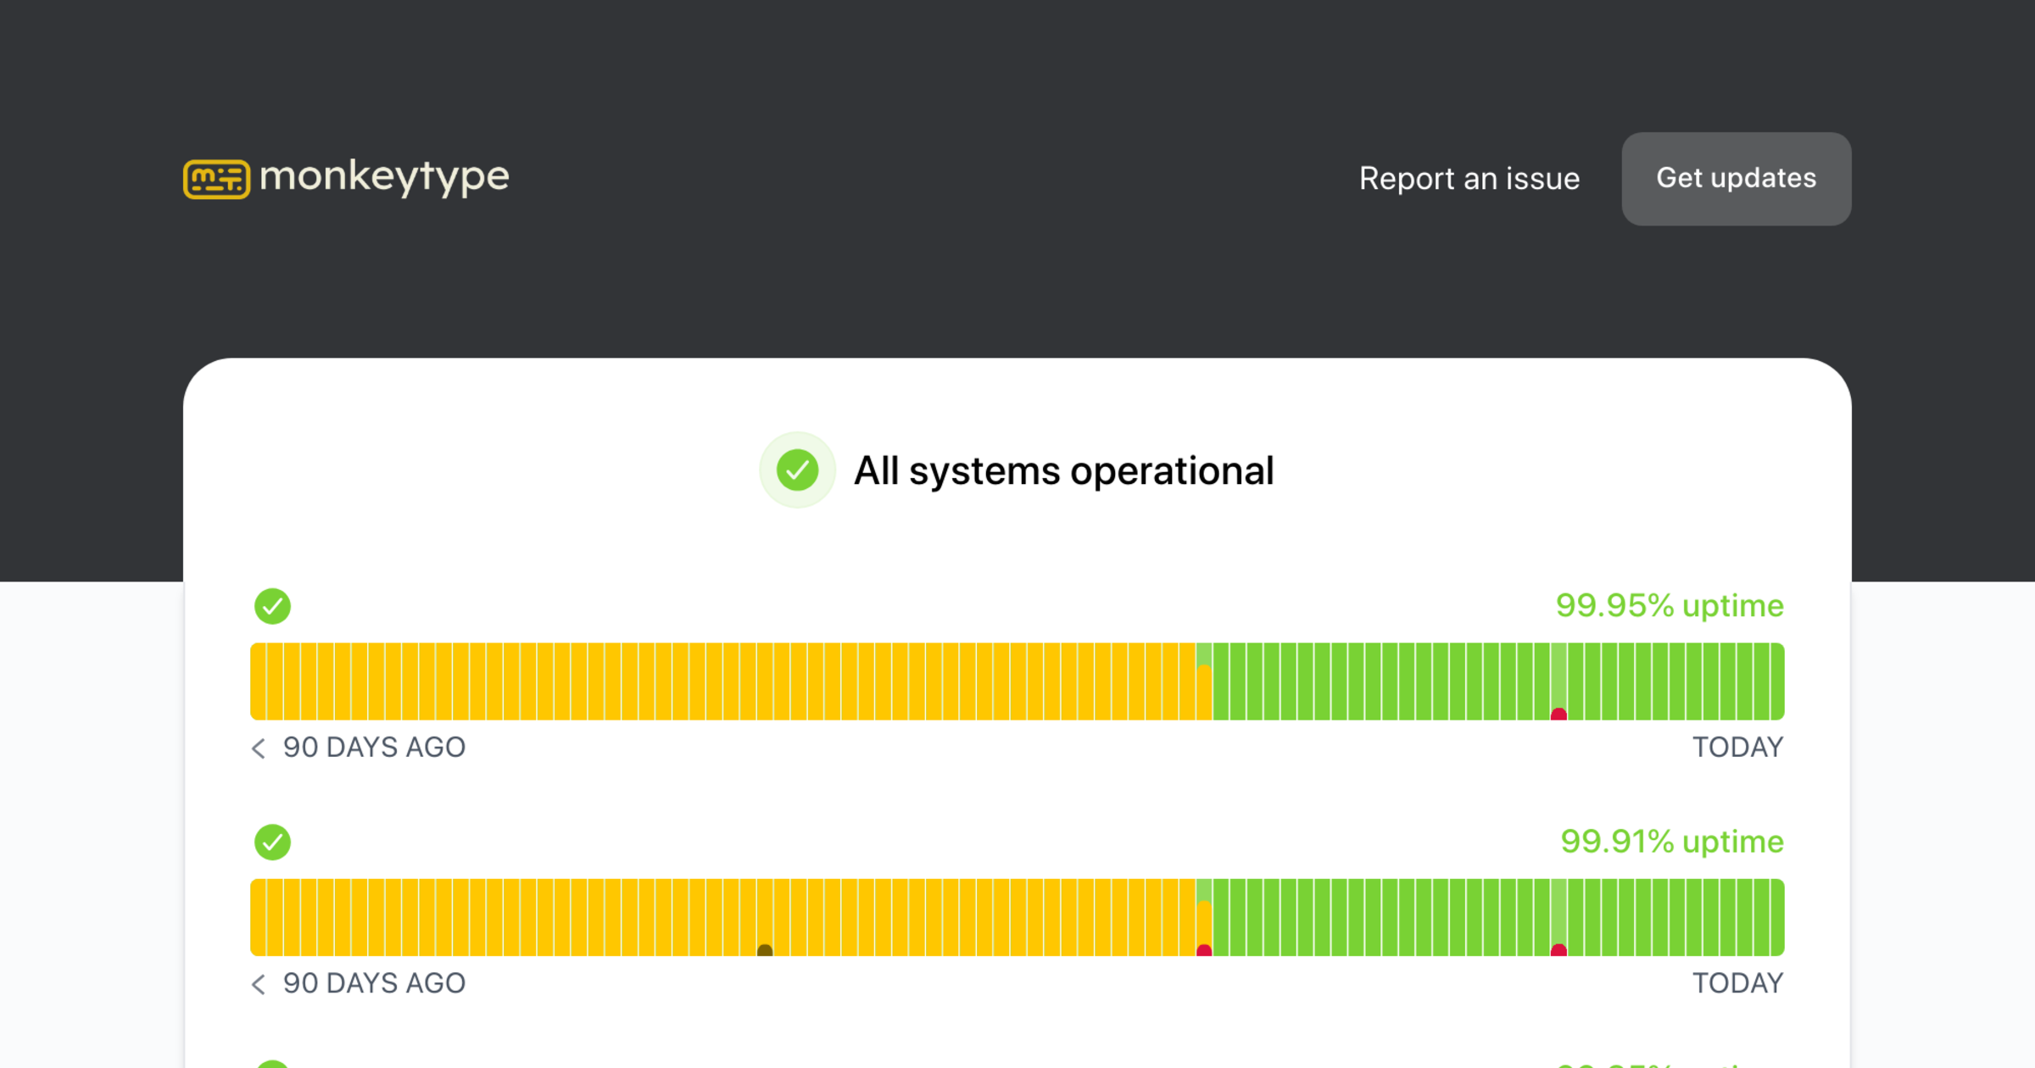
Task: Click the dark brown incident dot in second bar
Action: click(765, 950)
